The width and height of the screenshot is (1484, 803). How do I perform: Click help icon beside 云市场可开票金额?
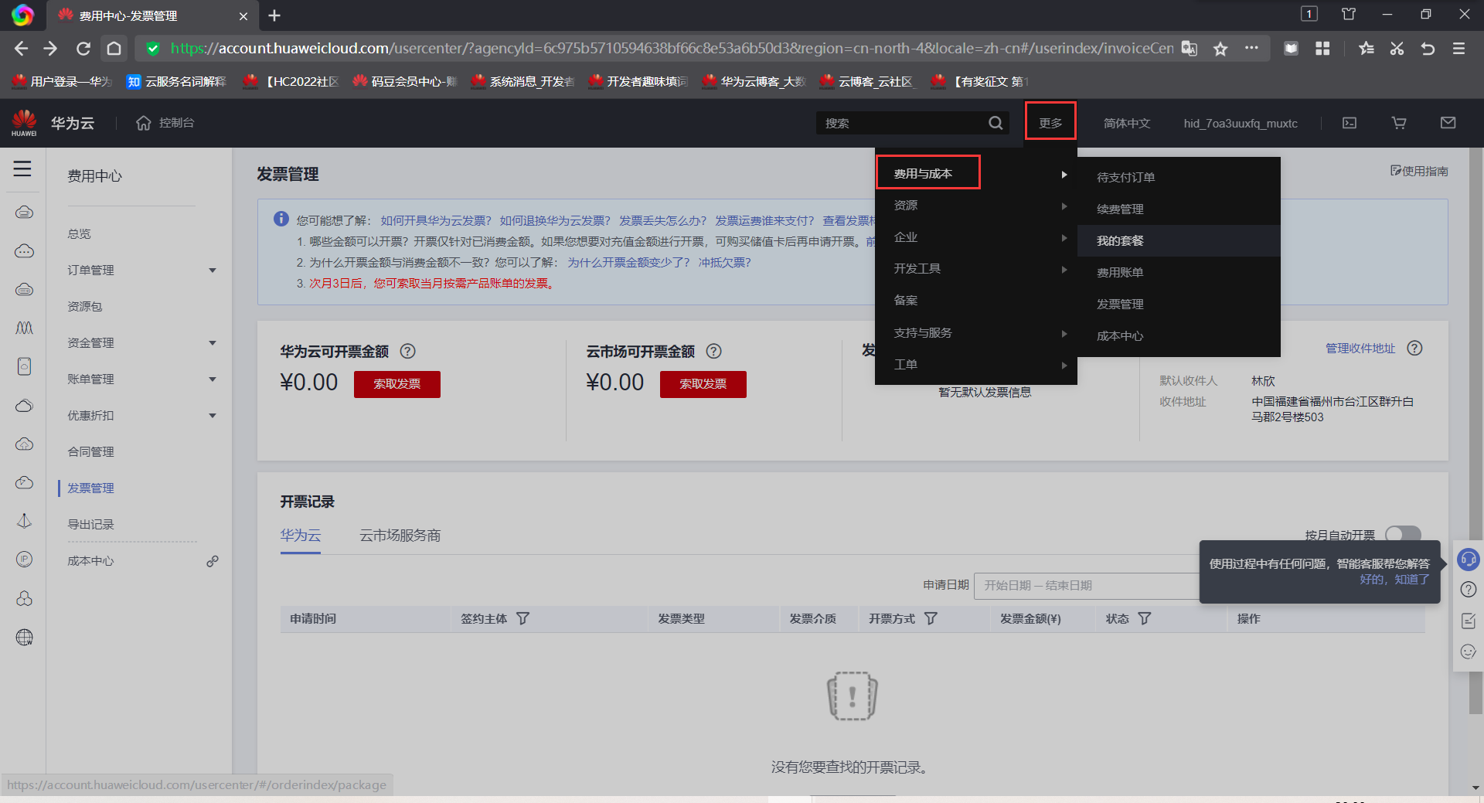[x=714, y=351]
